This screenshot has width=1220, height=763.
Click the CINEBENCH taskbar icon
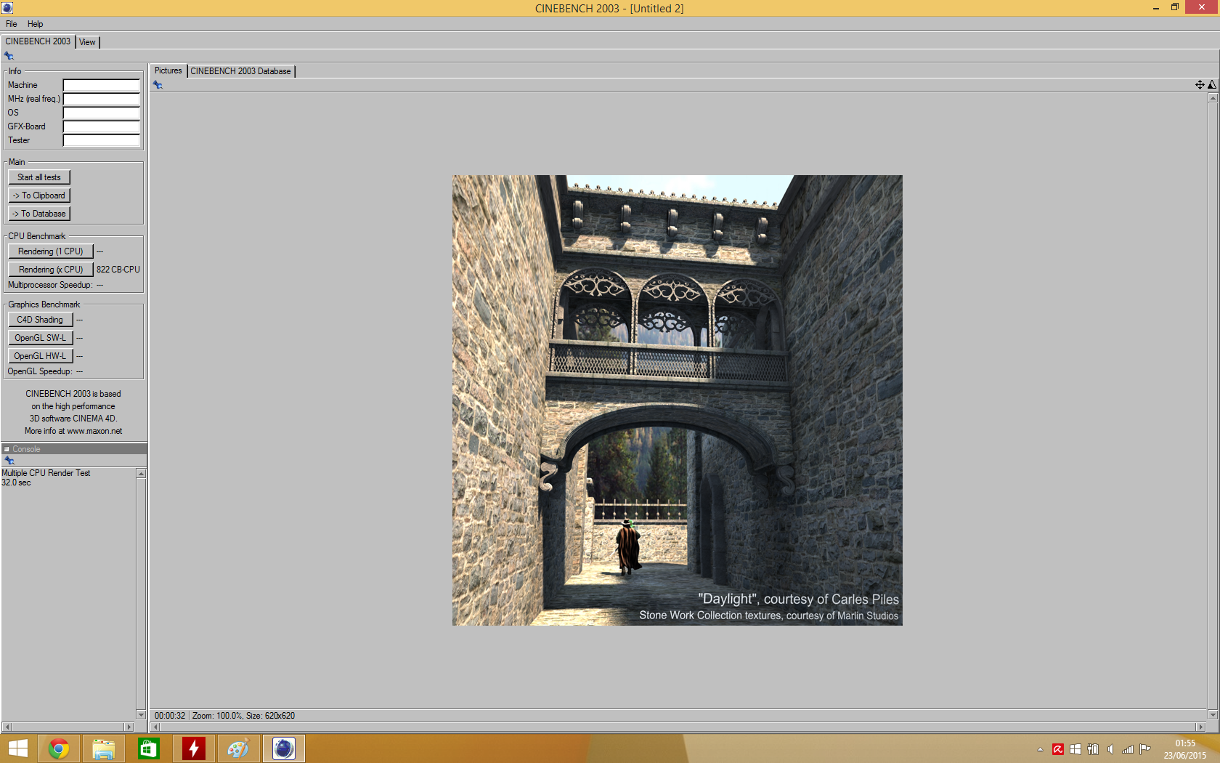284,748
